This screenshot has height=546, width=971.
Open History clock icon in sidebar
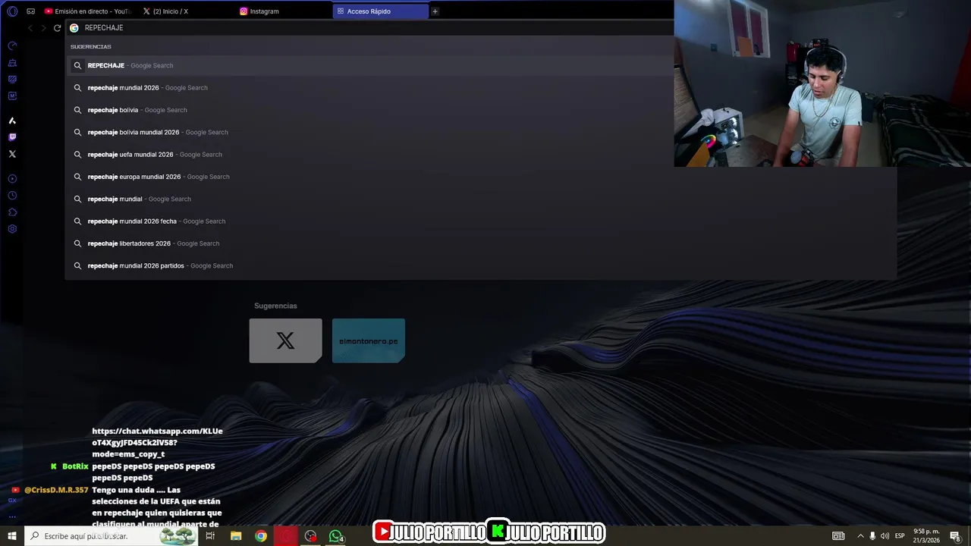pyautogui.click(x=12, y=196)
